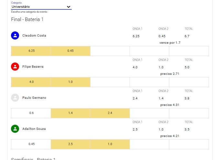The width and height of the screenshot is (219, 160).
Task: Click the Filipe Bezerra name
Action: (33, 66)
